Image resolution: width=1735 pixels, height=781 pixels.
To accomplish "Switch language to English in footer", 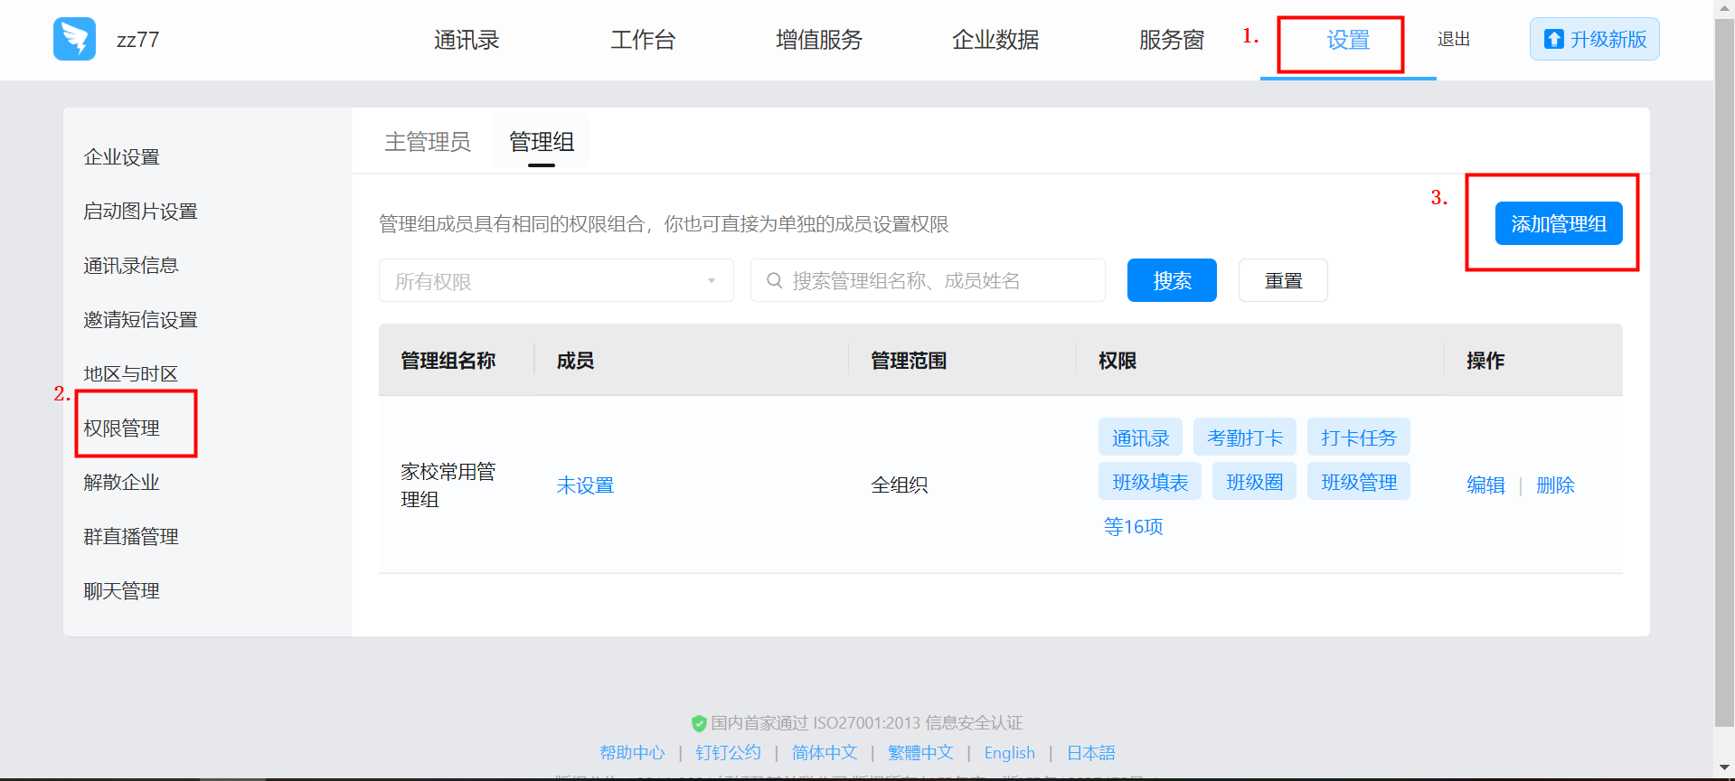I will (x=1009, y=753).
